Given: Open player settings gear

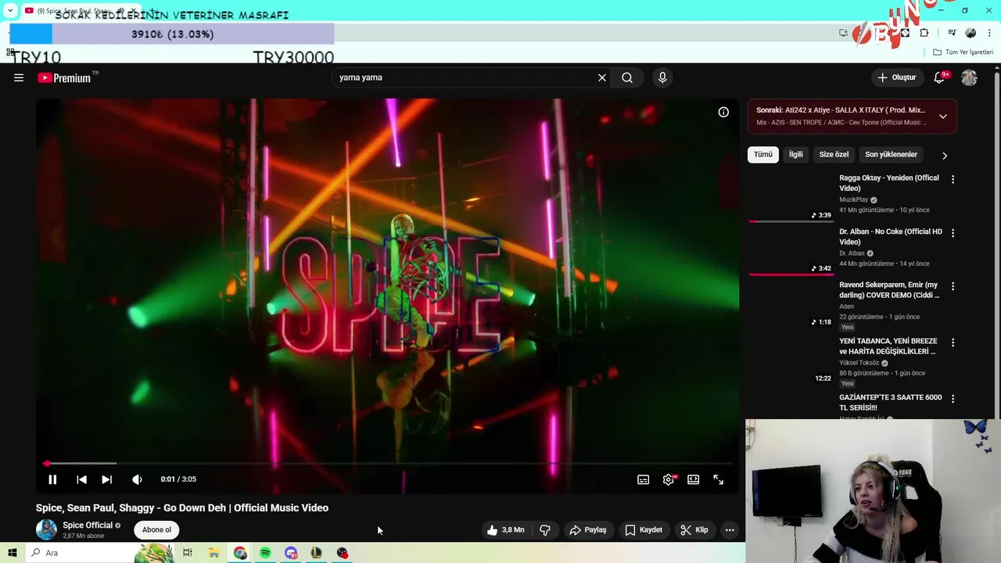Looking at the screenshot, I should tap(669, 479).
